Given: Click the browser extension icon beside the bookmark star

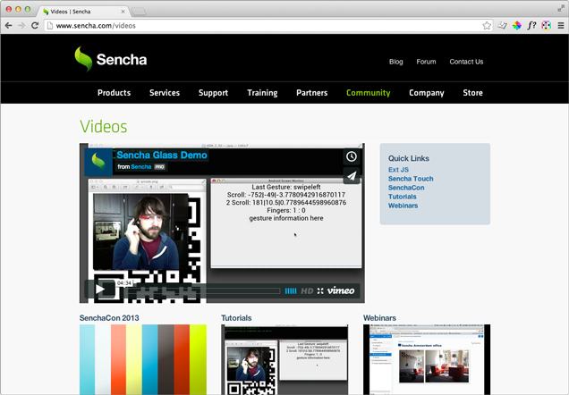Looking at the screenshot, I should click(502, 25).
